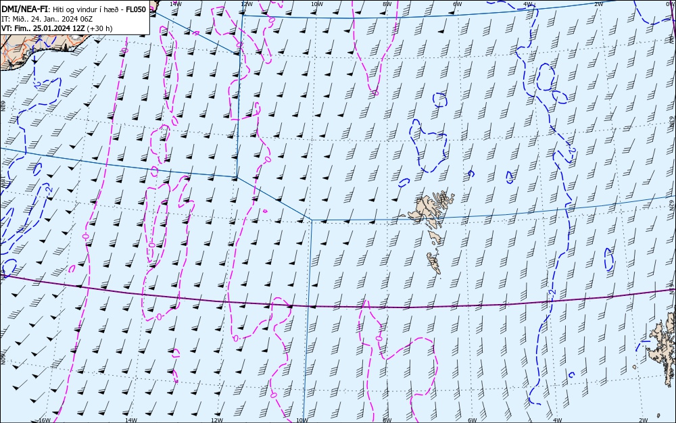The width and height of the screenshot is (676, 423).
Task: Click the 16W longitude label on the bottom edge
Action: pos(45,420)
